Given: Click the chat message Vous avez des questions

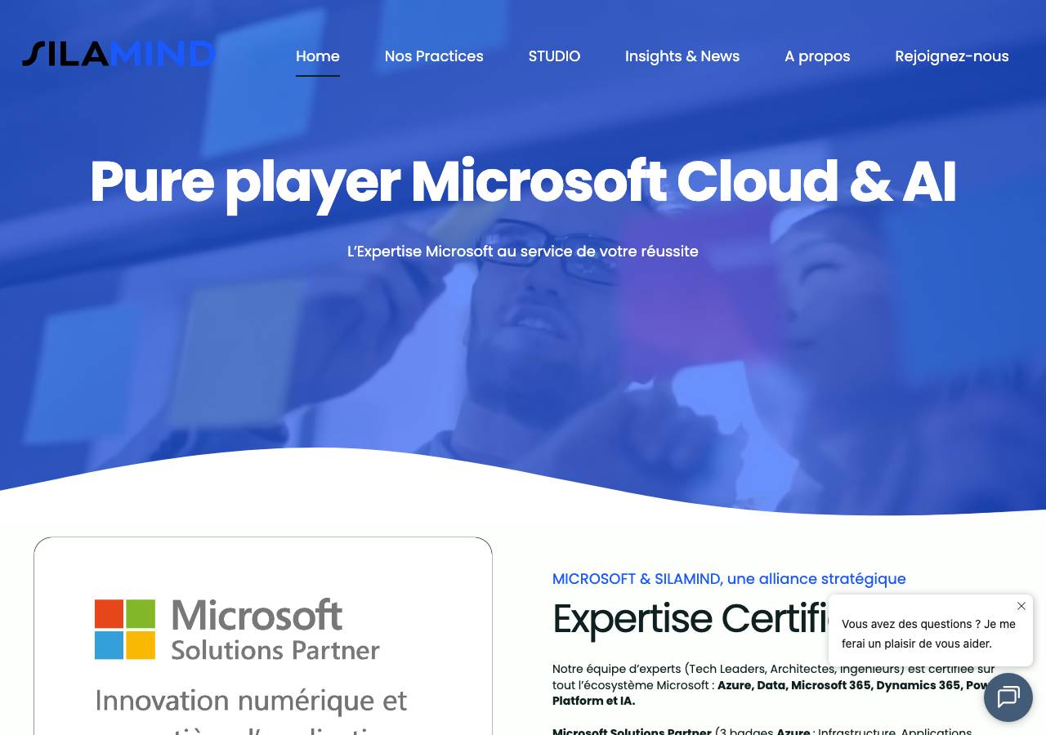Looking at the screenshot, I should [x=929, y=634].
